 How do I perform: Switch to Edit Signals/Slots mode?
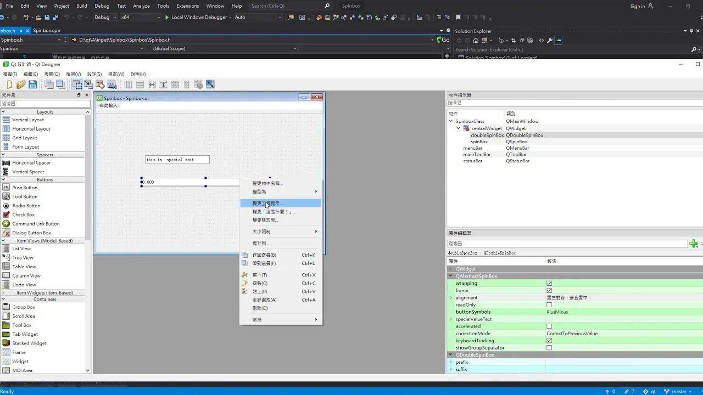[x=88, y=84]
